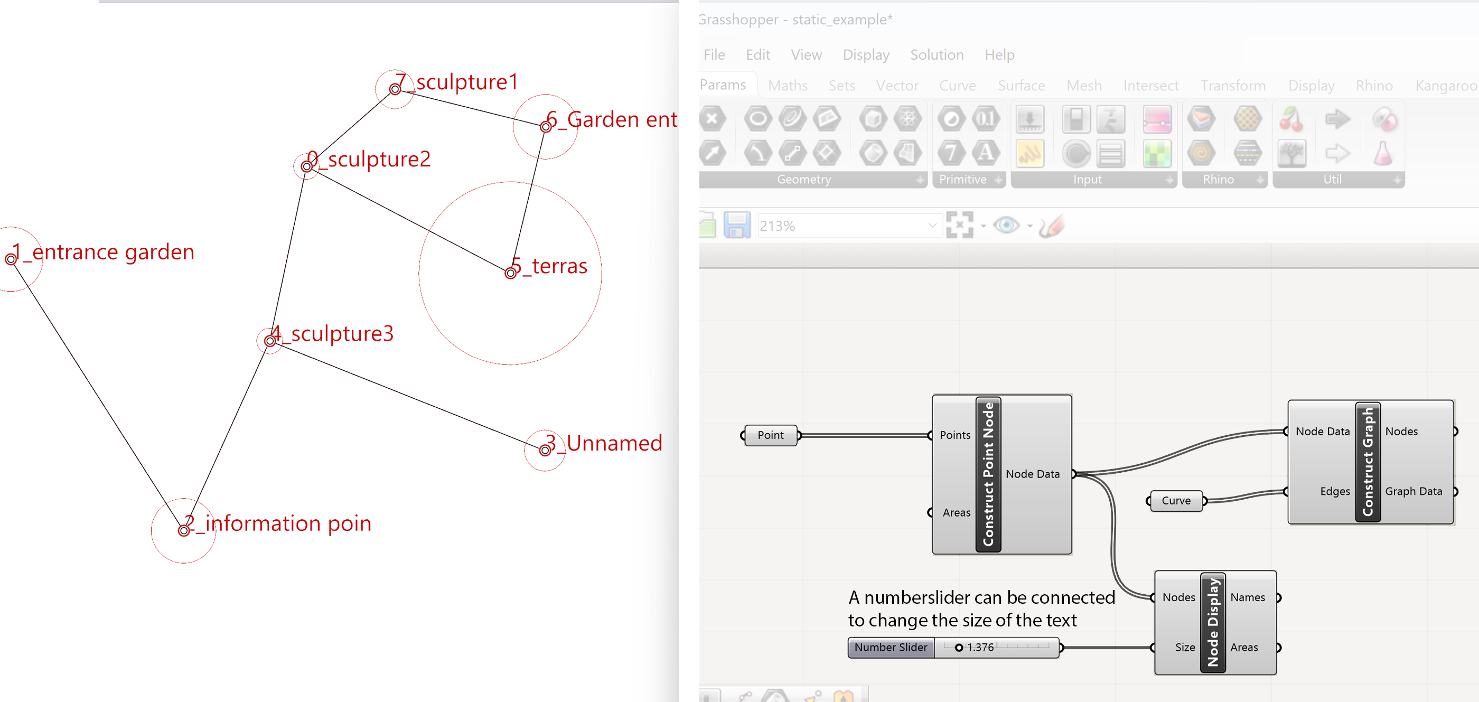The width and height of the screenshot is (1479, 702).
Task: Click the Box geometry parameter icon
Action: (x=873, y=119)
